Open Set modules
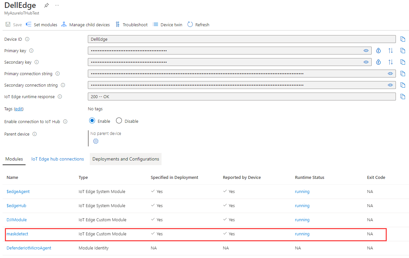This screenshot has height=258, width=409. [42, 25]
